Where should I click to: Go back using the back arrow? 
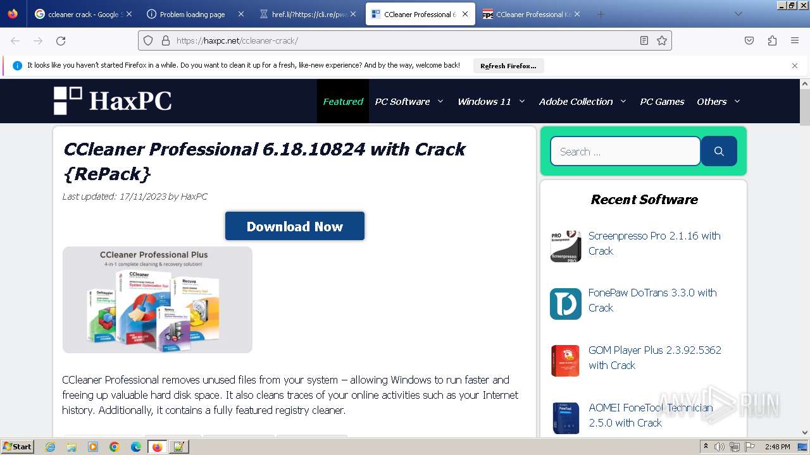coord(15,40)
